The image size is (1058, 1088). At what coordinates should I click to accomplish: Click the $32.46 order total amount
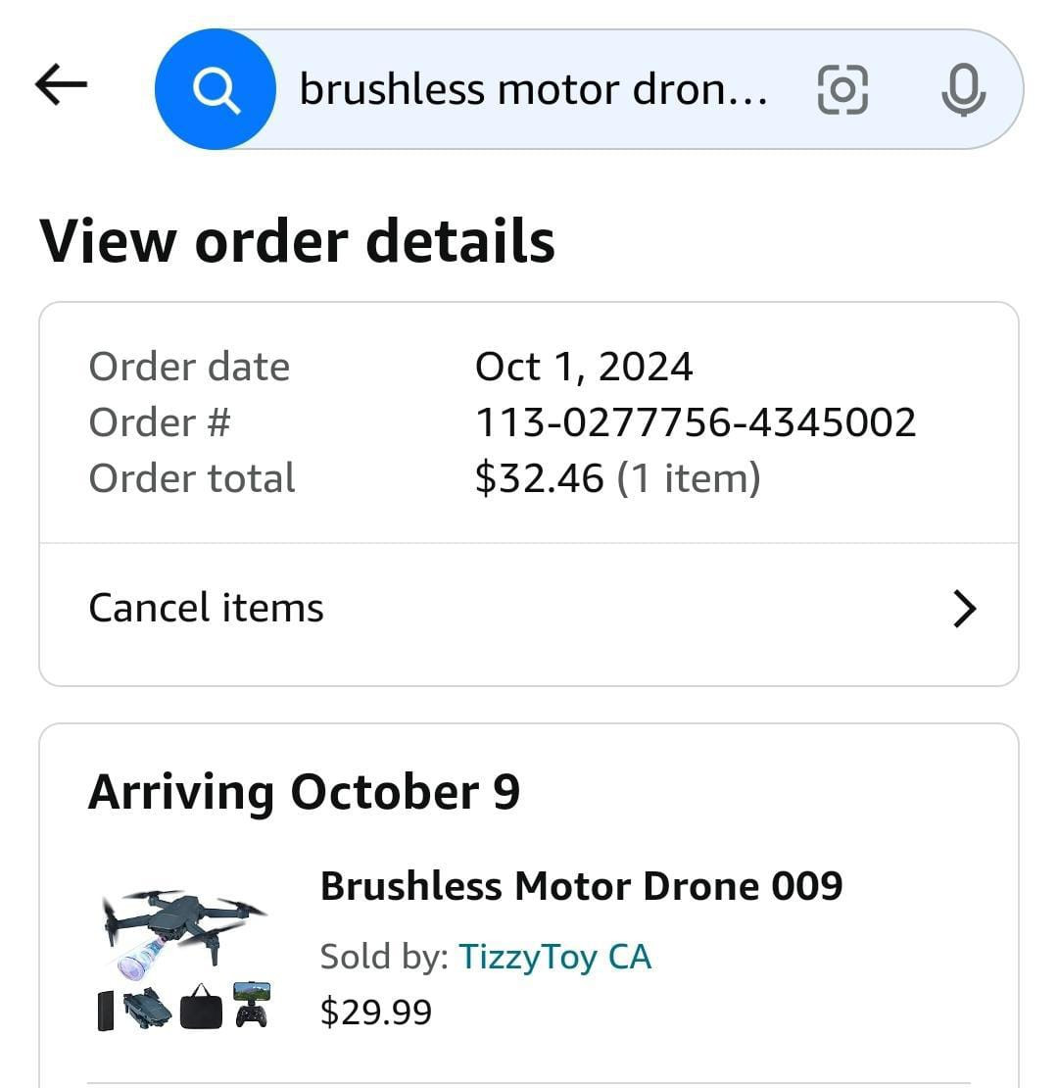(x=539, y=478)
